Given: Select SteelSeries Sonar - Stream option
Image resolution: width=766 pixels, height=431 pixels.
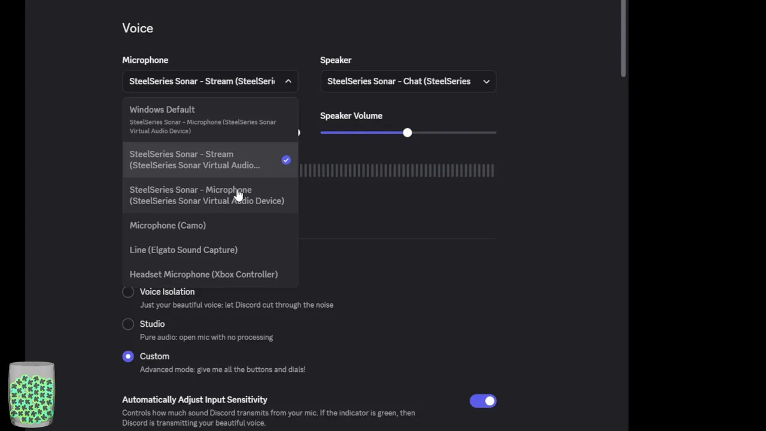Looking at the screenshot, I should point(194,160).
